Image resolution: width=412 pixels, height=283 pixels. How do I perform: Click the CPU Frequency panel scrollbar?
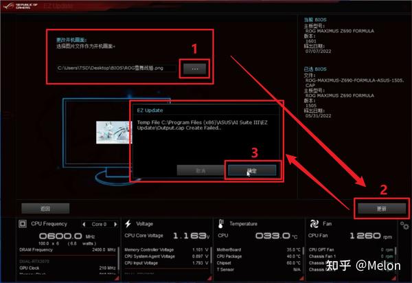pos(119,258)
